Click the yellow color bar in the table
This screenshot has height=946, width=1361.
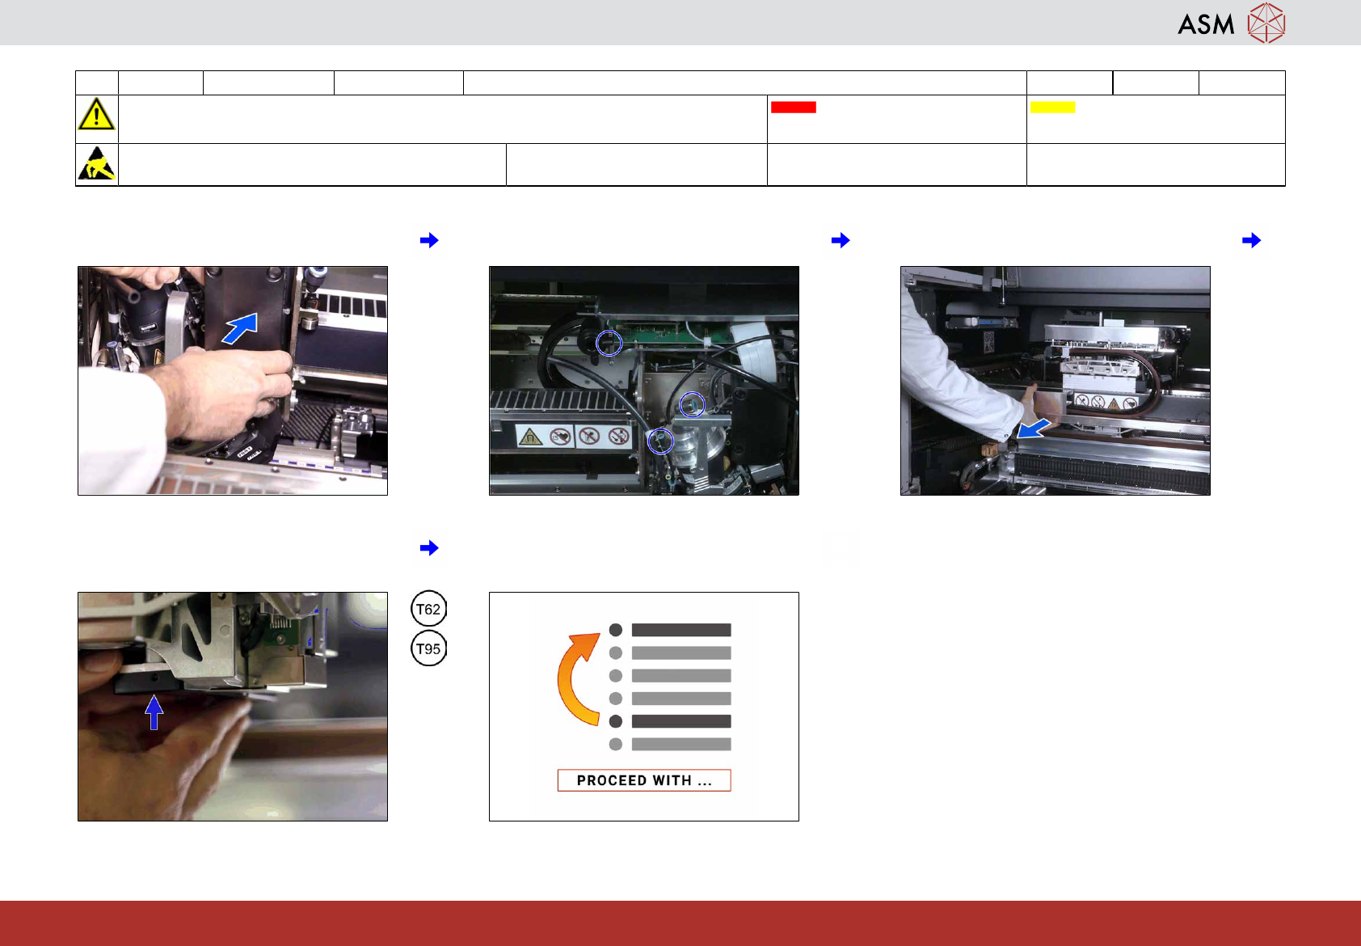tap(1052, 107)
